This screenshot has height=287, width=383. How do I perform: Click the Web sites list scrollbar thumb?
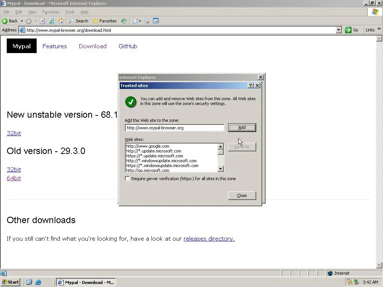[x=221, y=152]
